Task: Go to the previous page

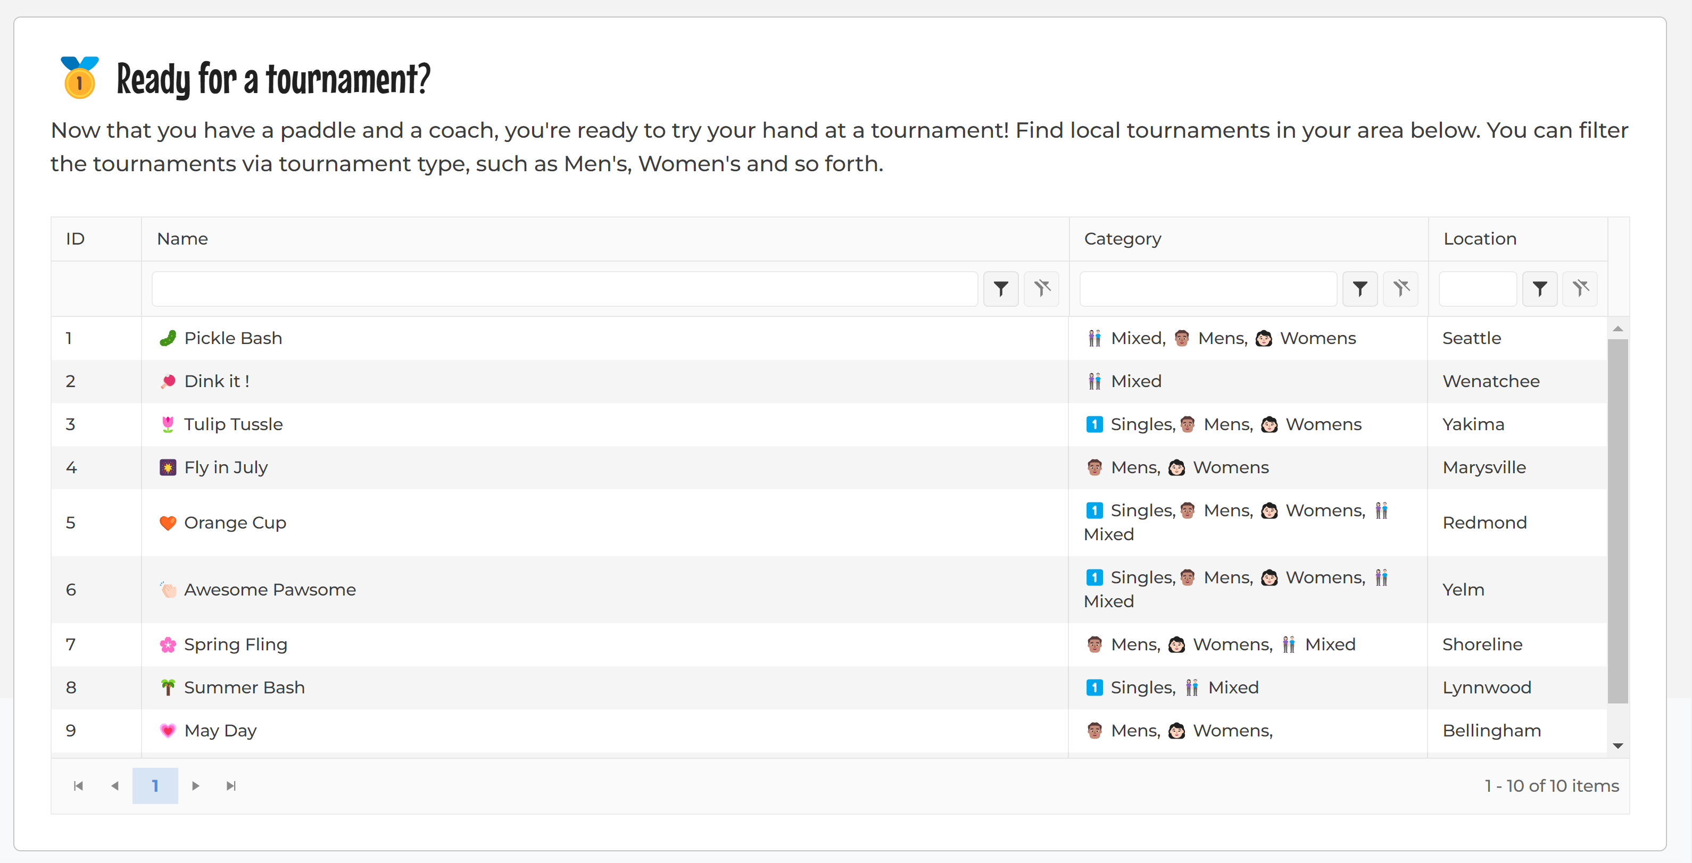Action: (115, 785)
